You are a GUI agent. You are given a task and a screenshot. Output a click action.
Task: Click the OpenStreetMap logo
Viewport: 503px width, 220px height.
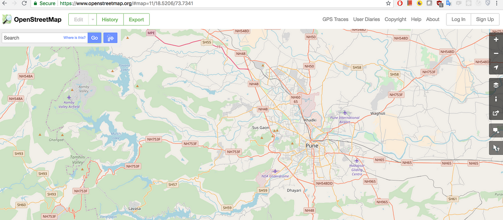click(x=31, y=19)
